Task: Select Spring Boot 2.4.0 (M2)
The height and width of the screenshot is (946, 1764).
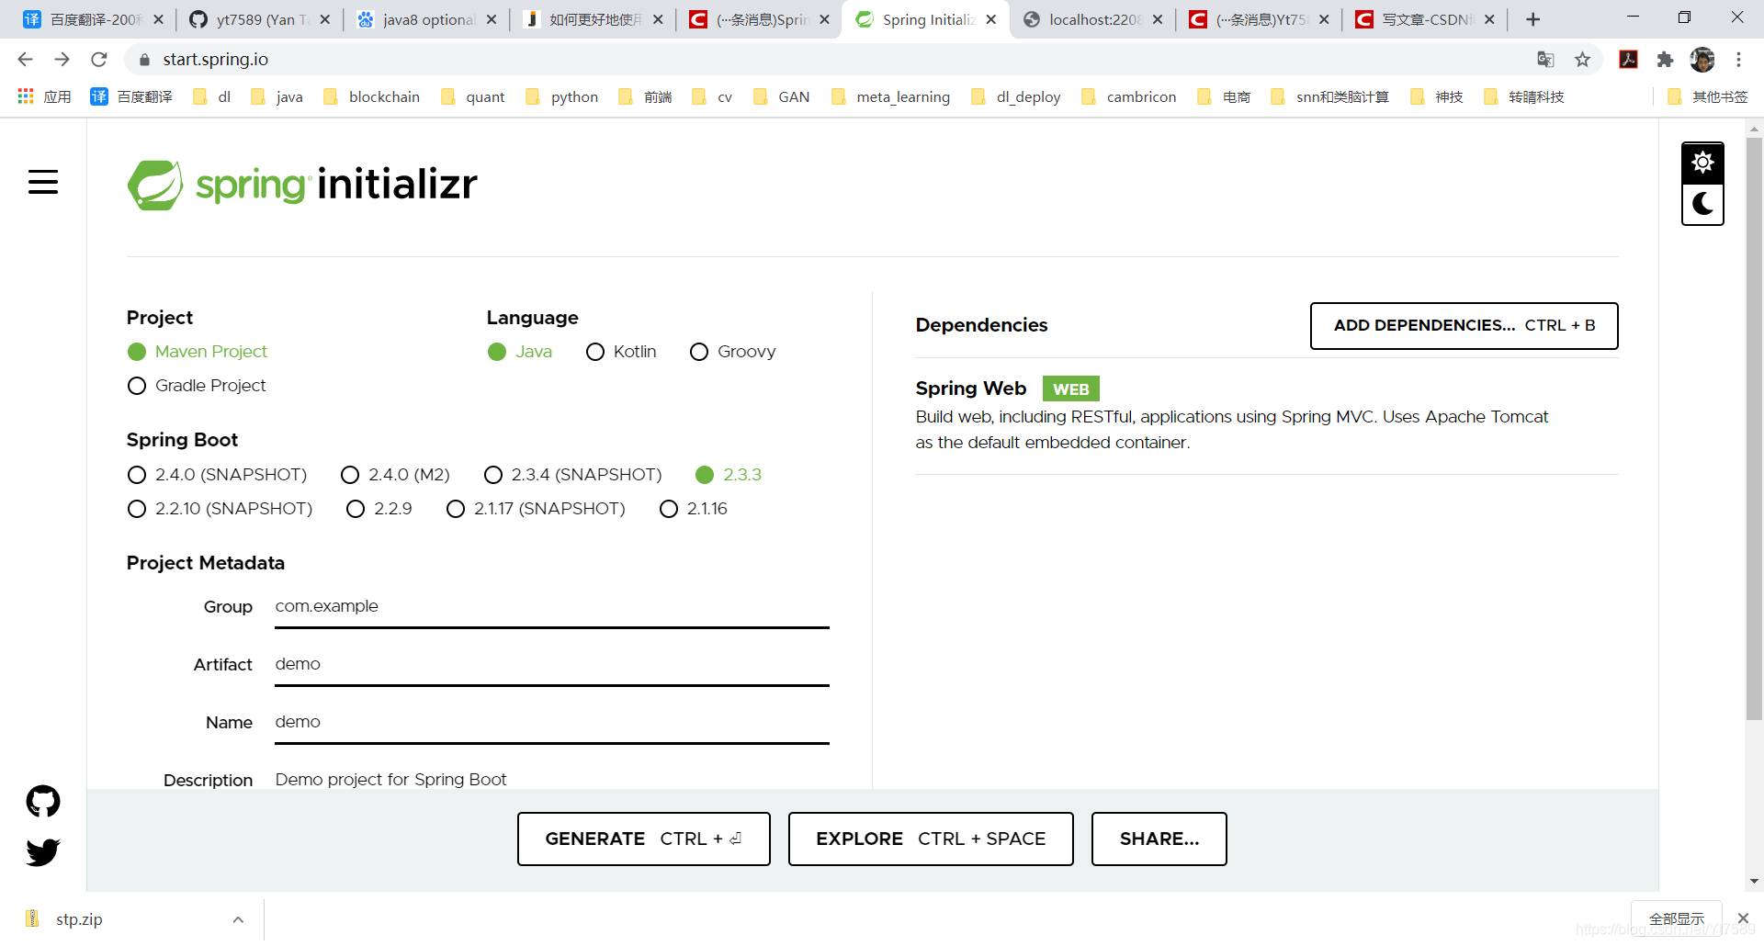Action: pyautogui.click(x=395, y=475)
